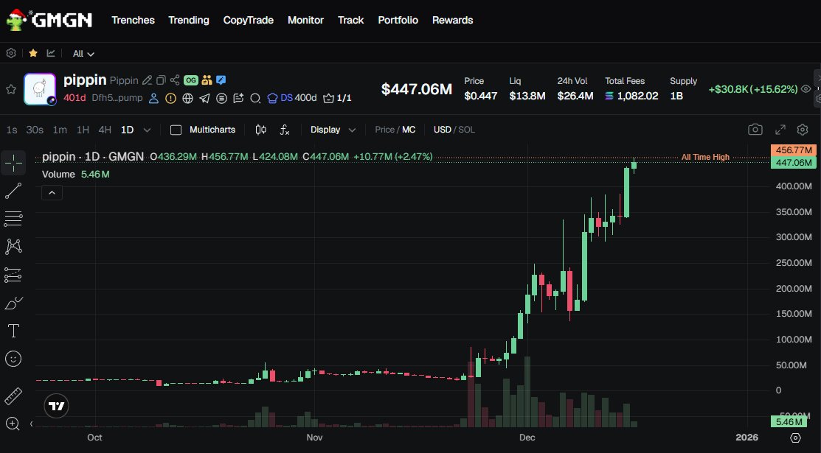Image resolution: width=821 pixels, height=453 pixels.
Task: Select the Emoji drawing tool
Action: tap(13, 359)
